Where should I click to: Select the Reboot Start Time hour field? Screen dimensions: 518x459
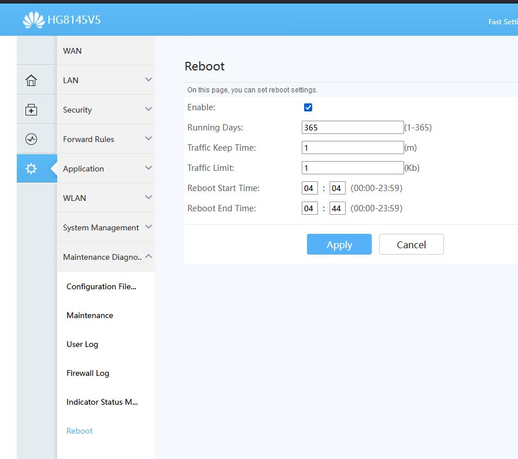[309, 188]
